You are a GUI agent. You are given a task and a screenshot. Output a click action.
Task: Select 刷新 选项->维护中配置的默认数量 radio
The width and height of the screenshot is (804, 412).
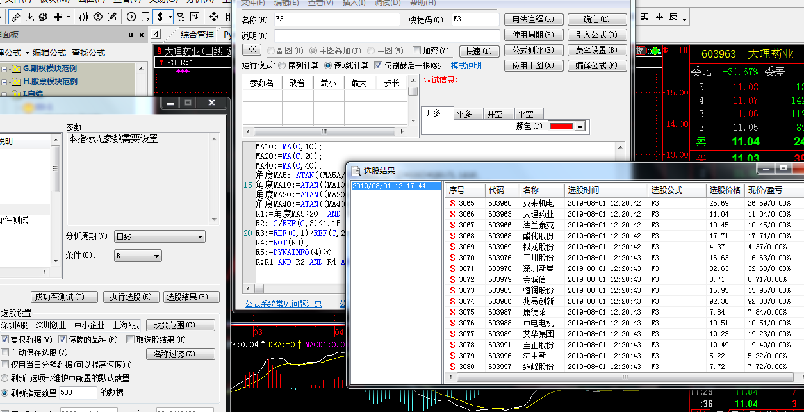[6, 378]
